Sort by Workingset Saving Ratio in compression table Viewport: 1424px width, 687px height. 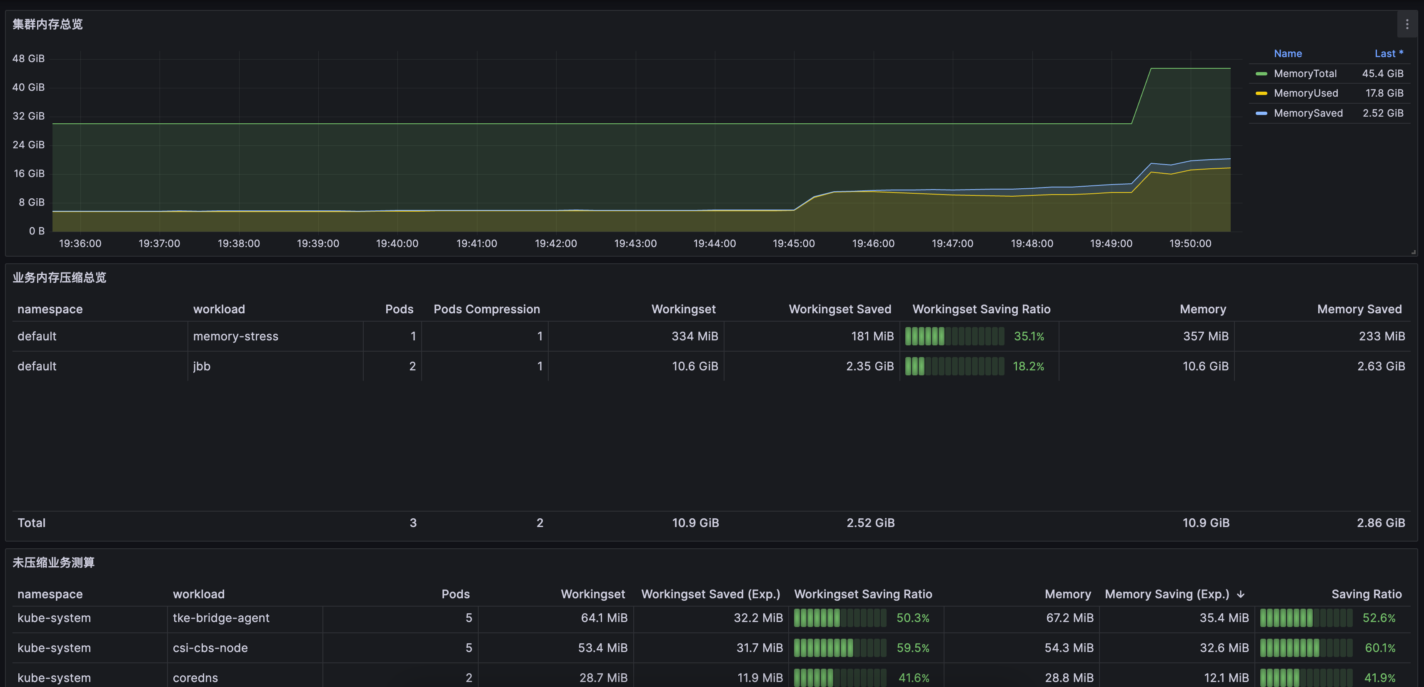click(x=981, y=309)
